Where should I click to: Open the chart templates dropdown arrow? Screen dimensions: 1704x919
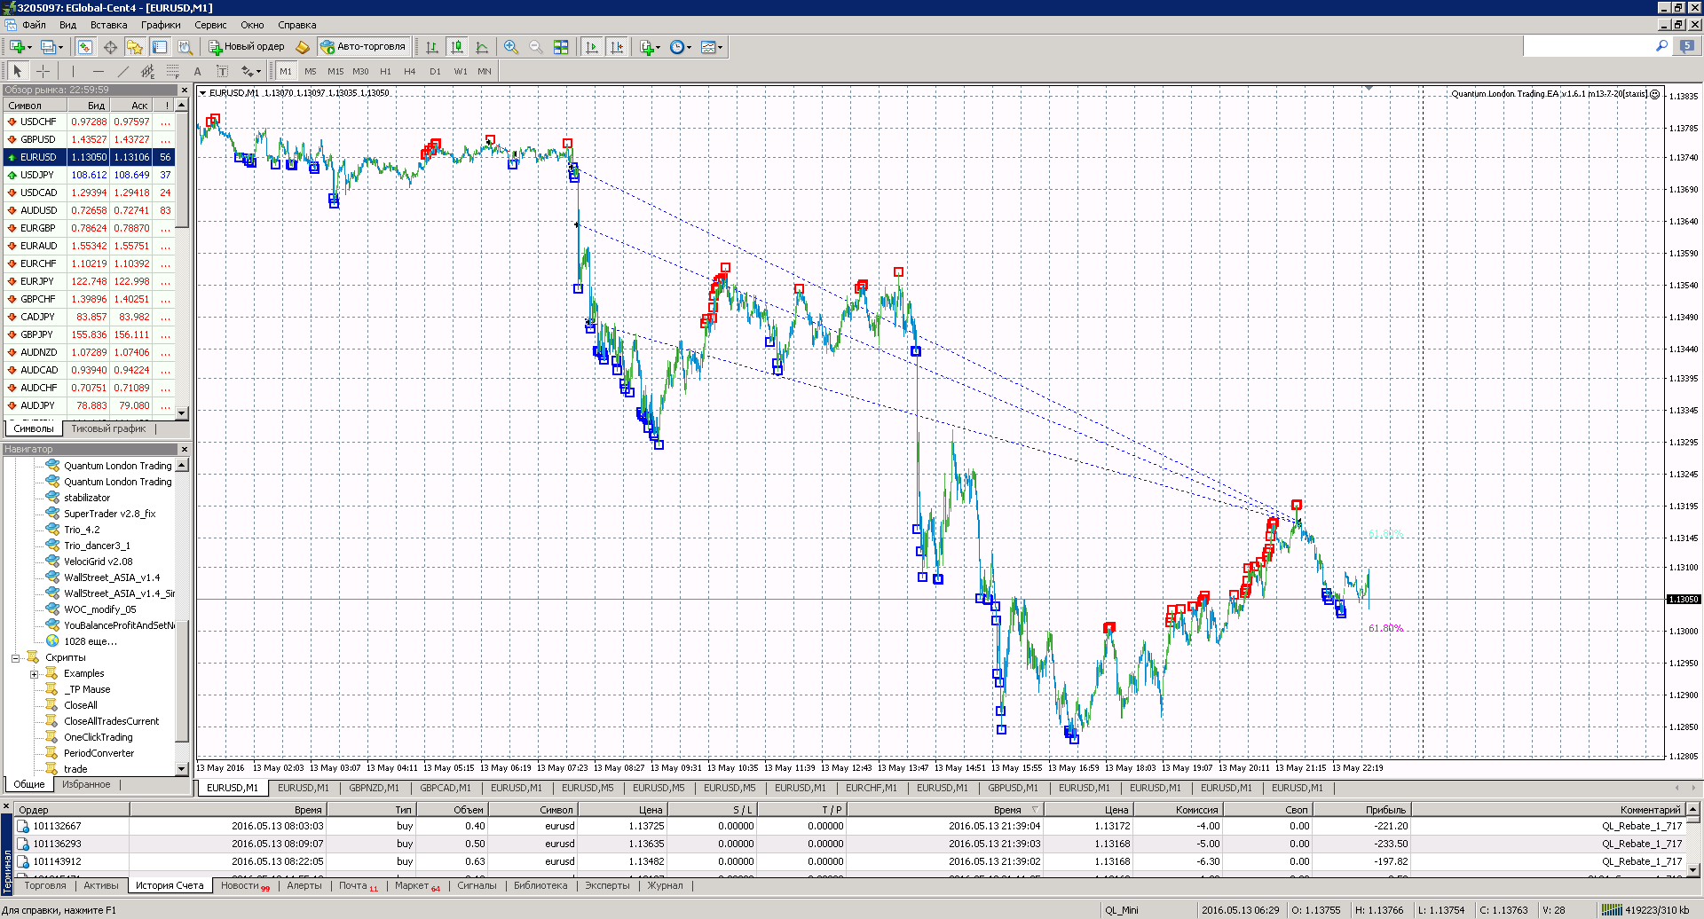click(721, 48)
